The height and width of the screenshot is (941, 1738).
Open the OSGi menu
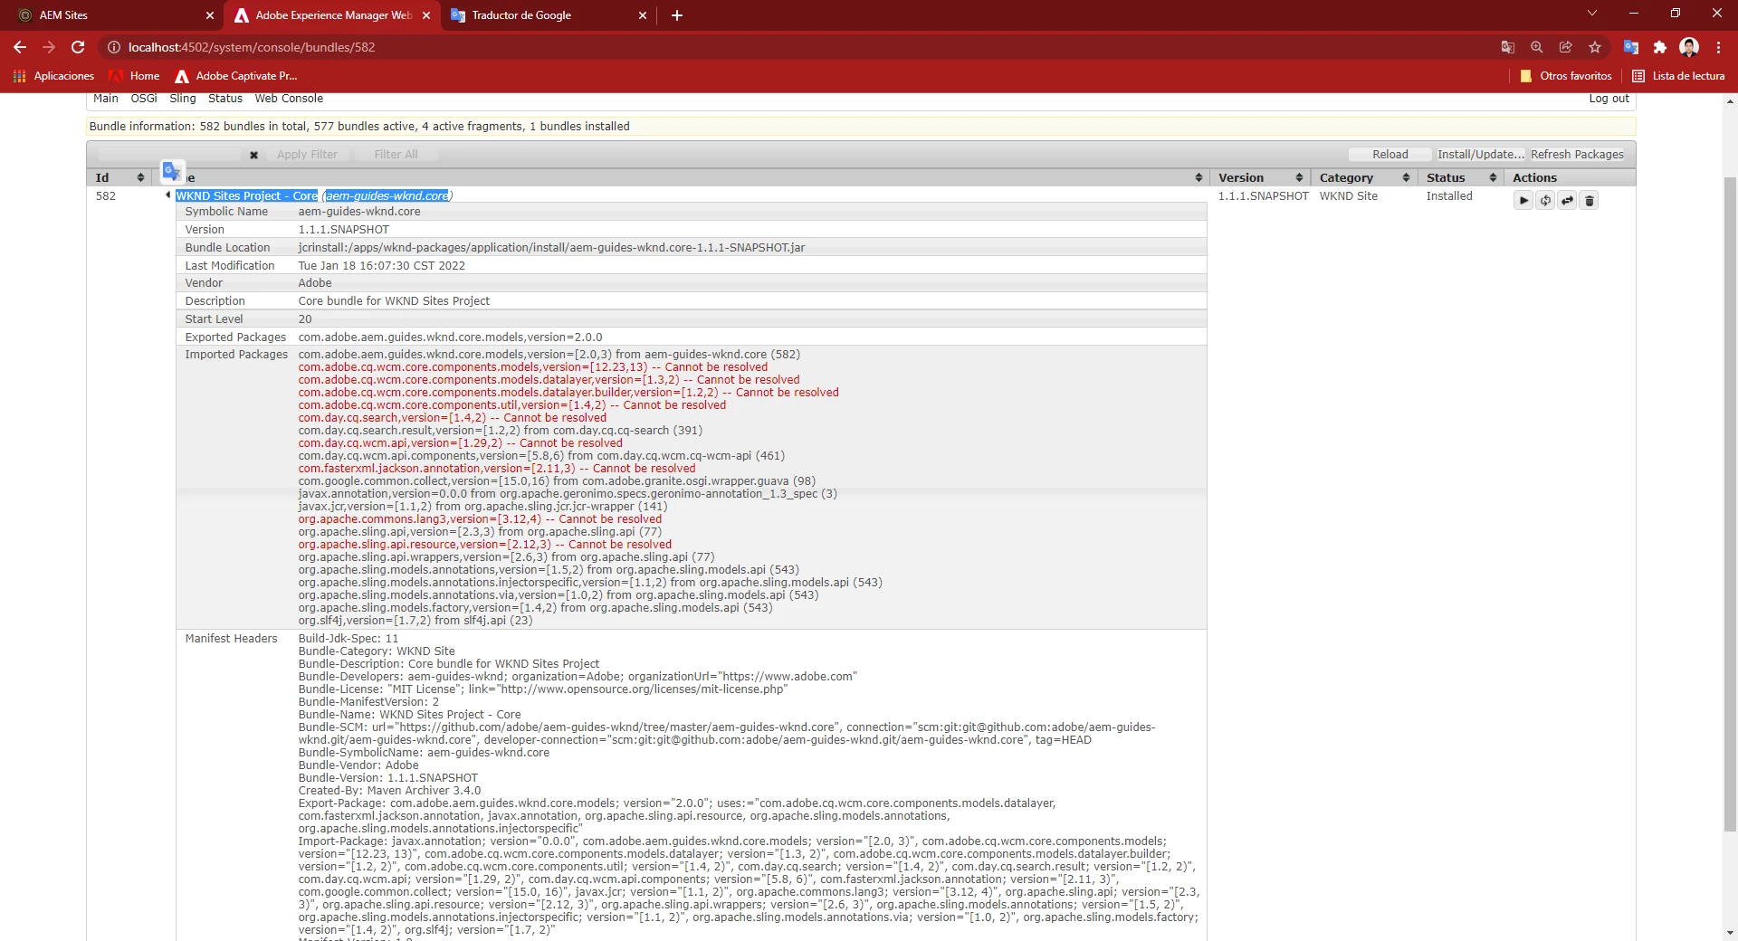144,99
